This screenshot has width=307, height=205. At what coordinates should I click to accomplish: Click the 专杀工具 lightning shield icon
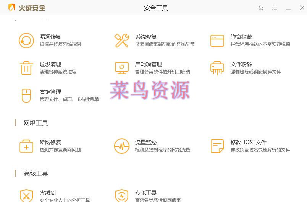point(122,195)
